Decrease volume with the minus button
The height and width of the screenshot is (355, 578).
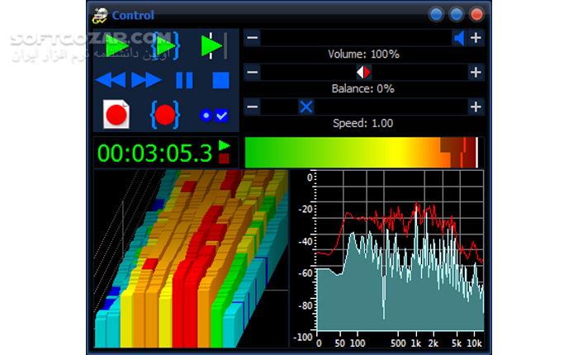(x=253, y=38)
